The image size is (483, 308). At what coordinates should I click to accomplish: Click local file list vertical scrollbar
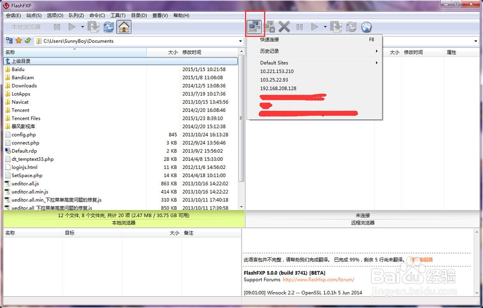(241, 118)
